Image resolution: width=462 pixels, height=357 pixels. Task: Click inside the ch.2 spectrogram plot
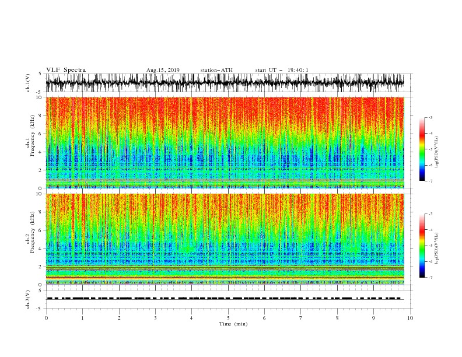225,239
